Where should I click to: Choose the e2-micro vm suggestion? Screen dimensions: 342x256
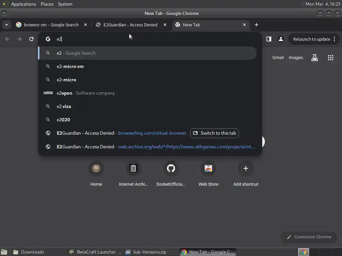tap(147, 66)
